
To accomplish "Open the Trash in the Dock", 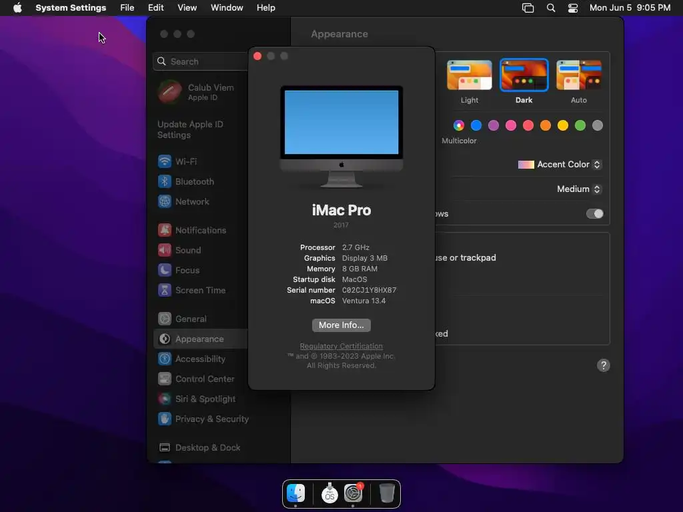I will (x=387, y=493).
